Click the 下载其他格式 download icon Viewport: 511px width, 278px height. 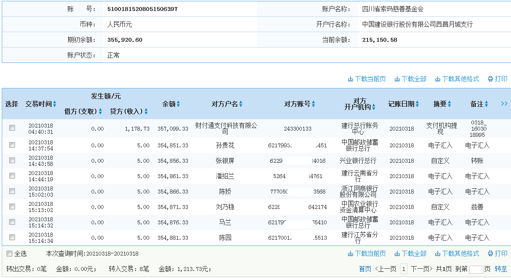point(438,79)
